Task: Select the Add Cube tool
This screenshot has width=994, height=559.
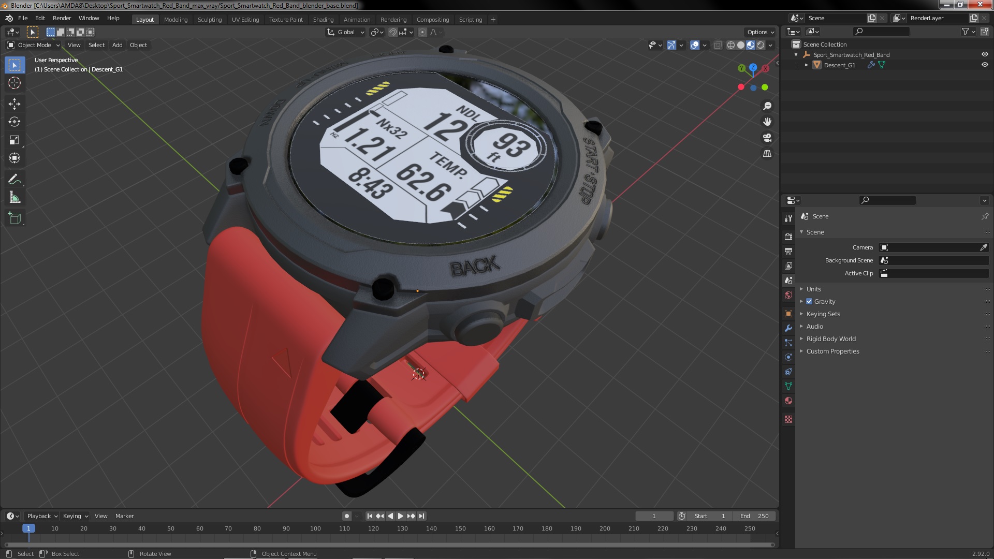Action: click(x=14, y=218)
